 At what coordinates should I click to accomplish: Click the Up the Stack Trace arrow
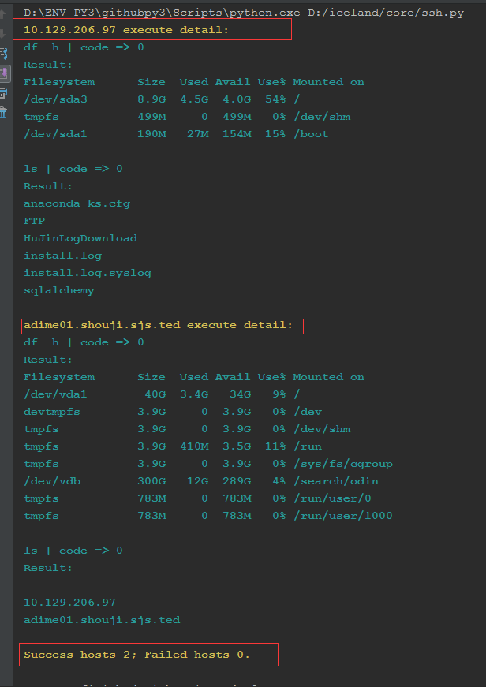[x=4, y=14]
